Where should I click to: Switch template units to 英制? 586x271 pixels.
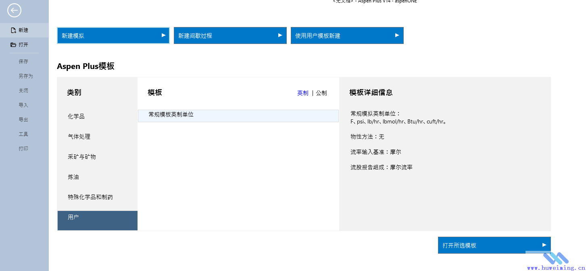303,93
